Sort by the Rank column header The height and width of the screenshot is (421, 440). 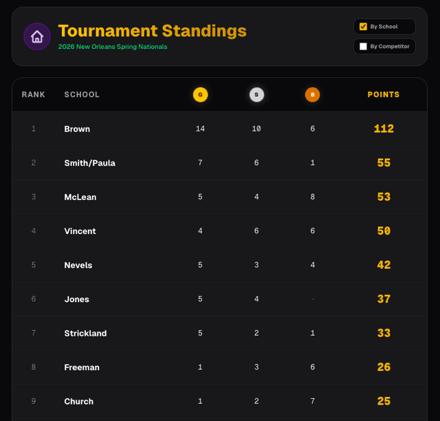pos(33,95)
